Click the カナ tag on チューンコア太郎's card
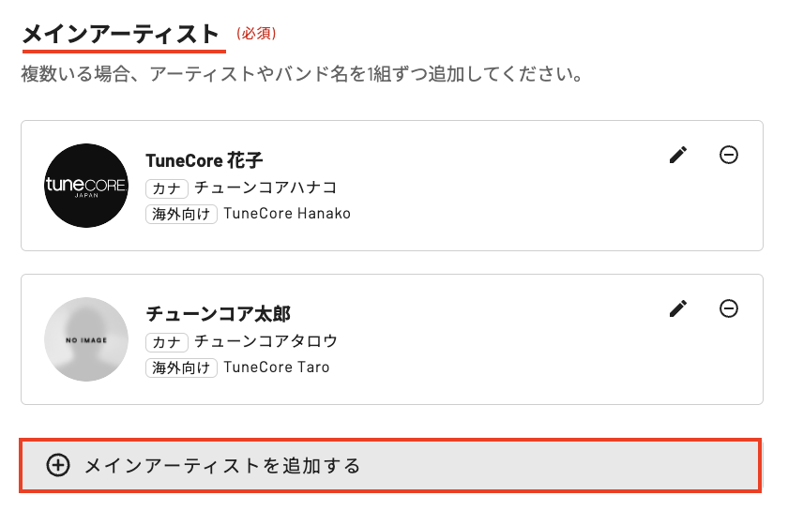788x510 pixels. point(168,341)
